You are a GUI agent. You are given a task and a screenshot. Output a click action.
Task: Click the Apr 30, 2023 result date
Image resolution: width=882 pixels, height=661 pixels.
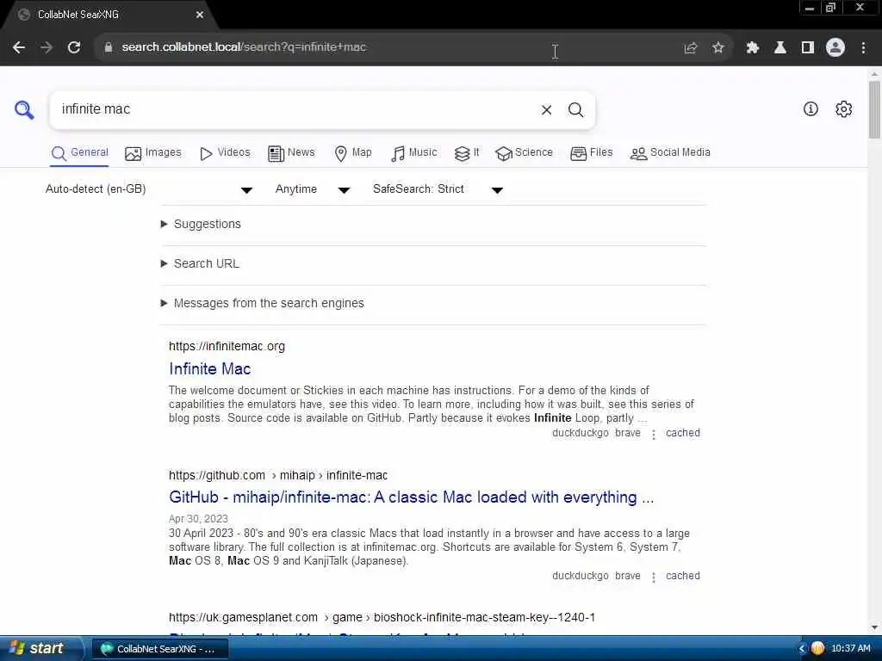pos(199,519)
